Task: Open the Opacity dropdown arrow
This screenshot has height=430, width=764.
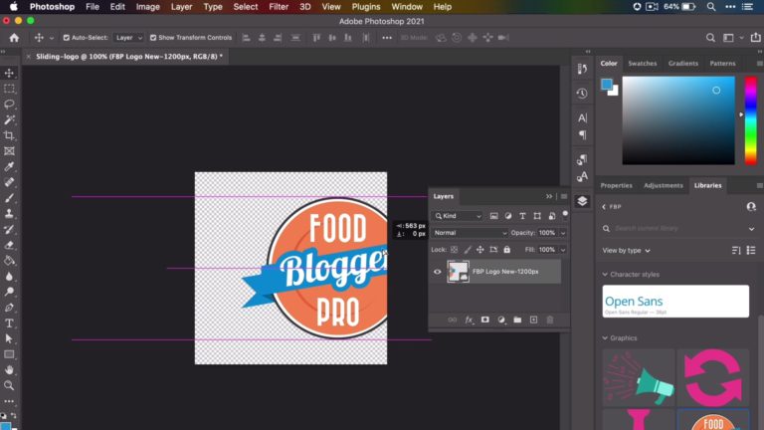Action: pos(563,233)
